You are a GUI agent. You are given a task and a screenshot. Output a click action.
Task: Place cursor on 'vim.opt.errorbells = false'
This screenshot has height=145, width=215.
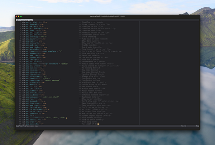coord(34,22)
